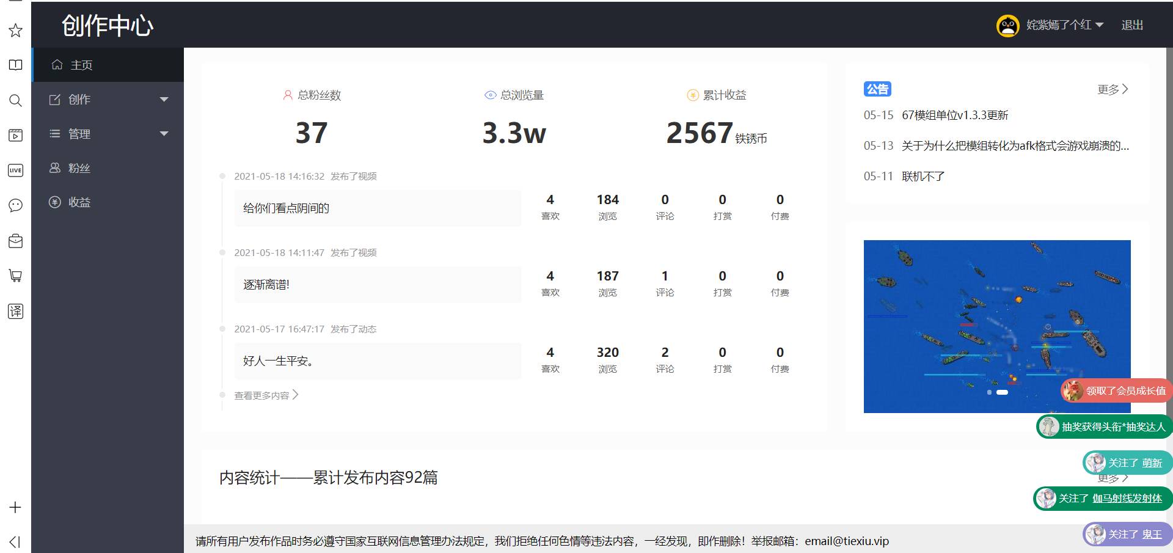Collapse the sidebar with the bottom arrow icon
Image resolution: width=1173 pixels, height=553 pixels.
pos(15,541)
